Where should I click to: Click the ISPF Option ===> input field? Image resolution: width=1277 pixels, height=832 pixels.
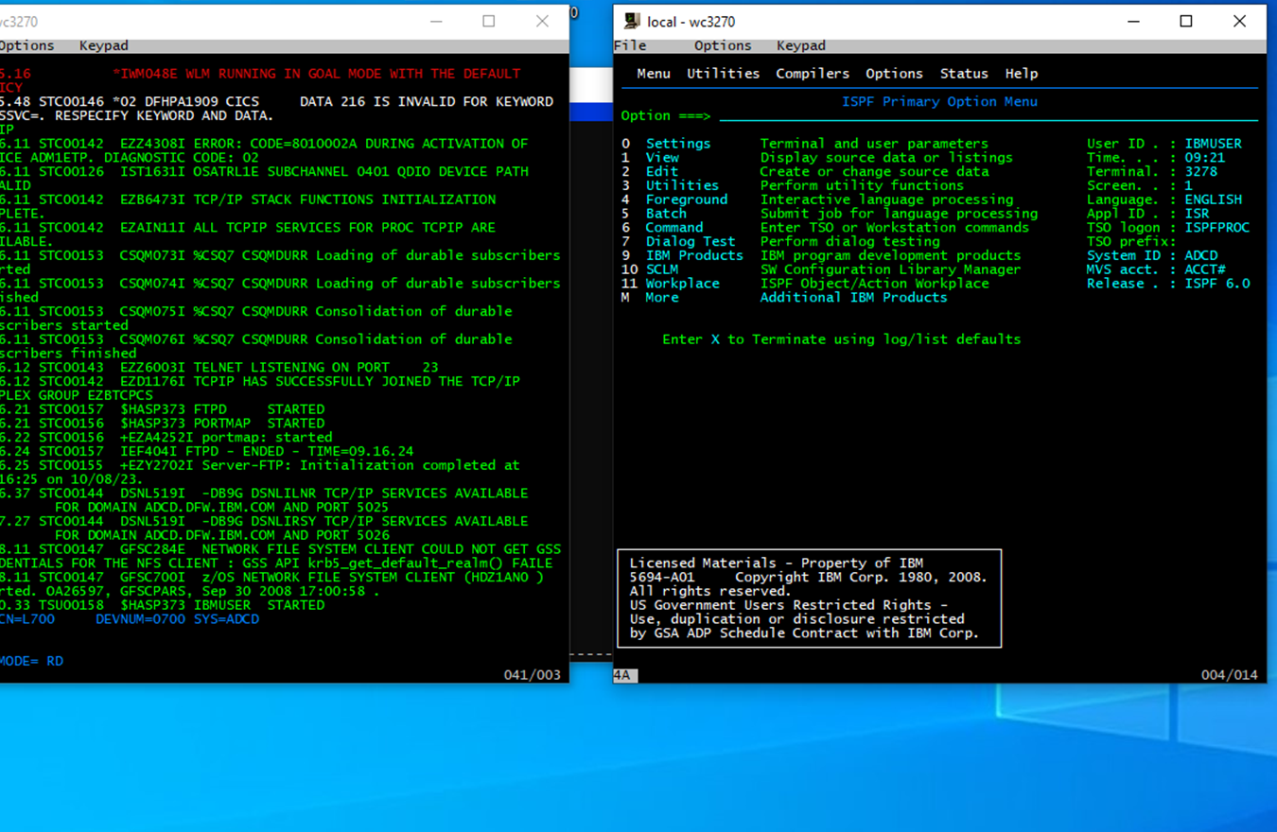(984, 116)
